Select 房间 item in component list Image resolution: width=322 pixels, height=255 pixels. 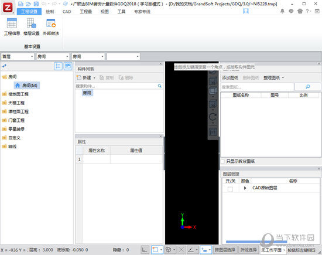click(x=87, y=93)
